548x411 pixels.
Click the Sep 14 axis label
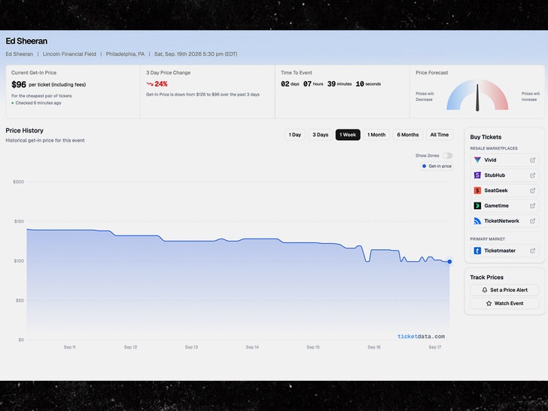[x=252, y=347]
